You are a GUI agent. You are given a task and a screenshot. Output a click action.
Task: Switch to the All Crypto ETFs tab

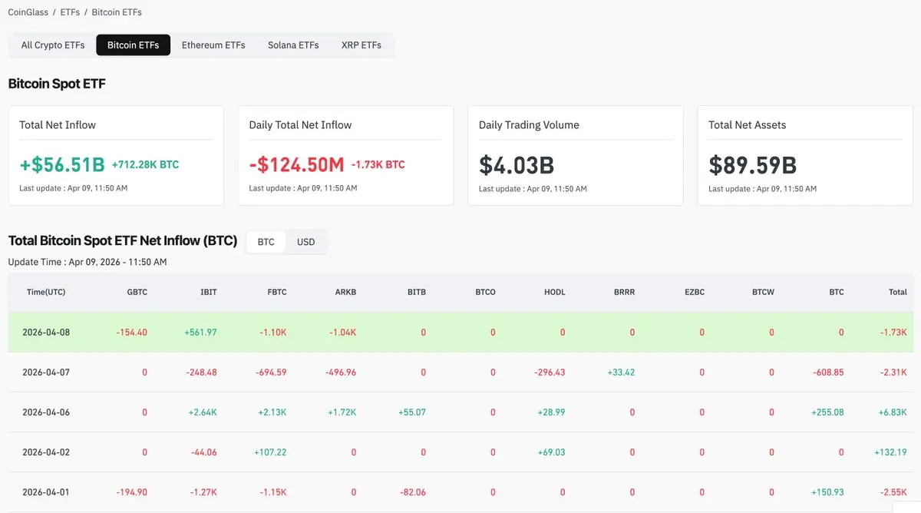[53, 45]
